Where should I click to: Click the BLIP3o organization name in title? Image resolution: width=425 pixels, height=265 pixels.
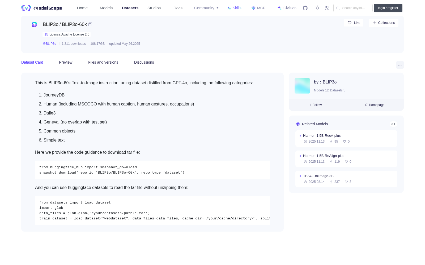(50, 24)
